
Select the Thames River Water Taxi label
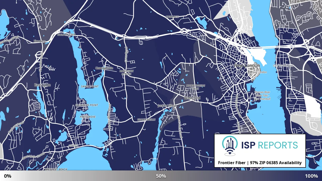click(x=262, y=96)
